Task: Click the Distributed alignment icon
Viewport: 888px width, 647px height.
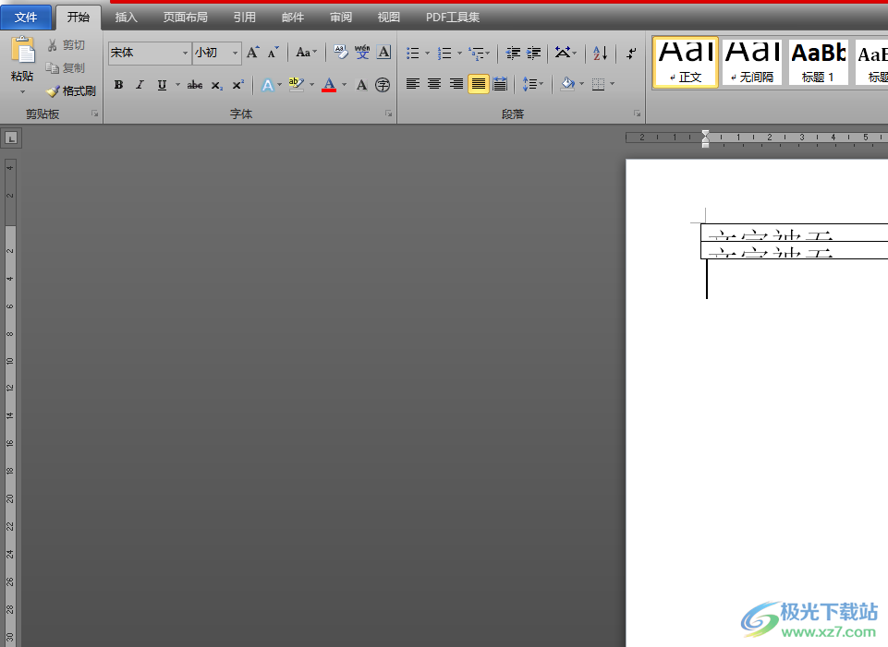Action: pyautogui.click(x=500, y=84)
